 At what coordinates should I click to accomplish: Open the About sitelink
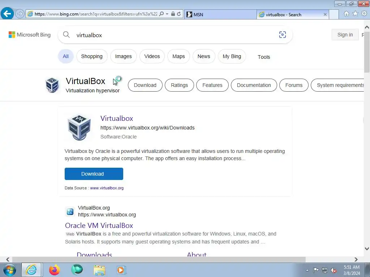(197, 254)
